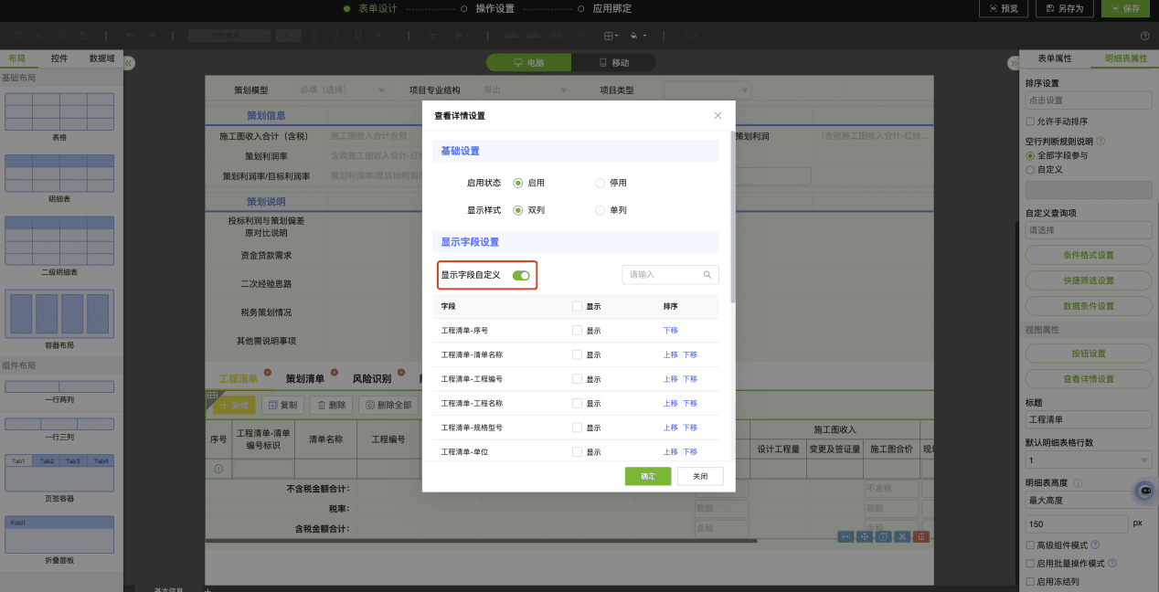Open the floating assistant robot icon
The width and height of the screenshot is (1159, 592).
click(1144, 491)
